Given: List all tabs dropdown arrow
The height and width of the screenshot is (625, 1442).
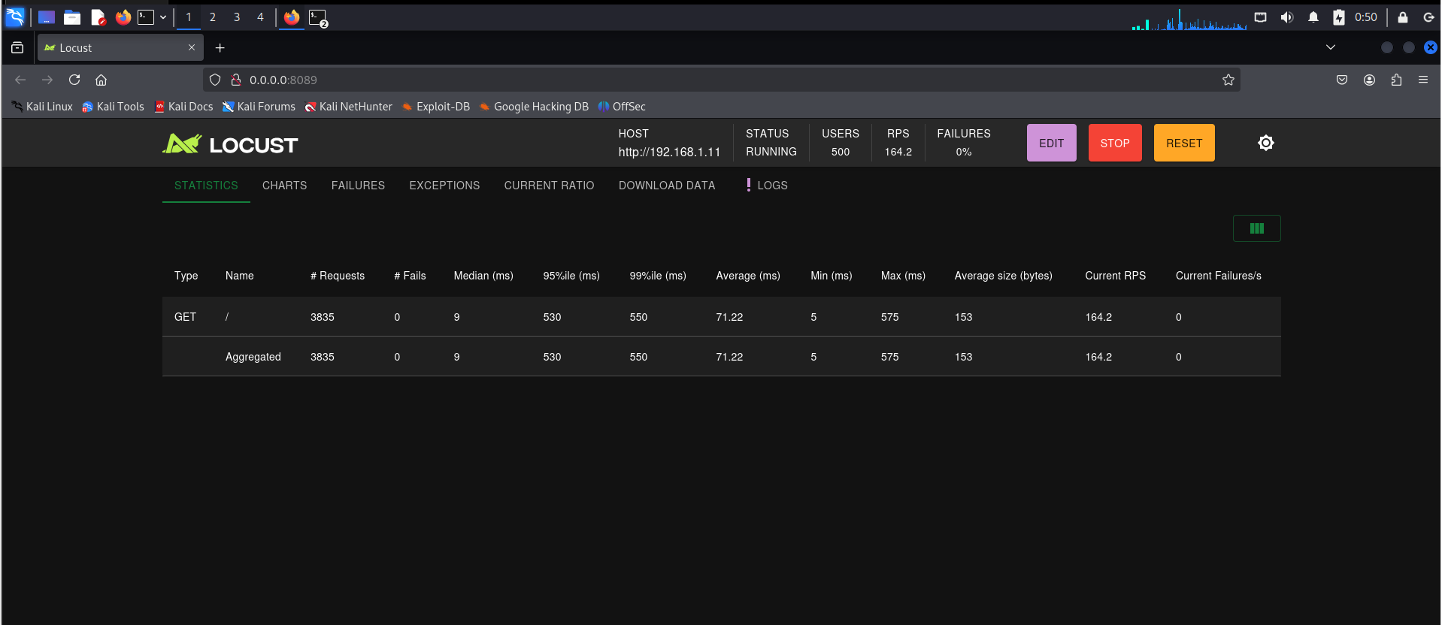Looking at the screenshot, I should click(1331, 47).
